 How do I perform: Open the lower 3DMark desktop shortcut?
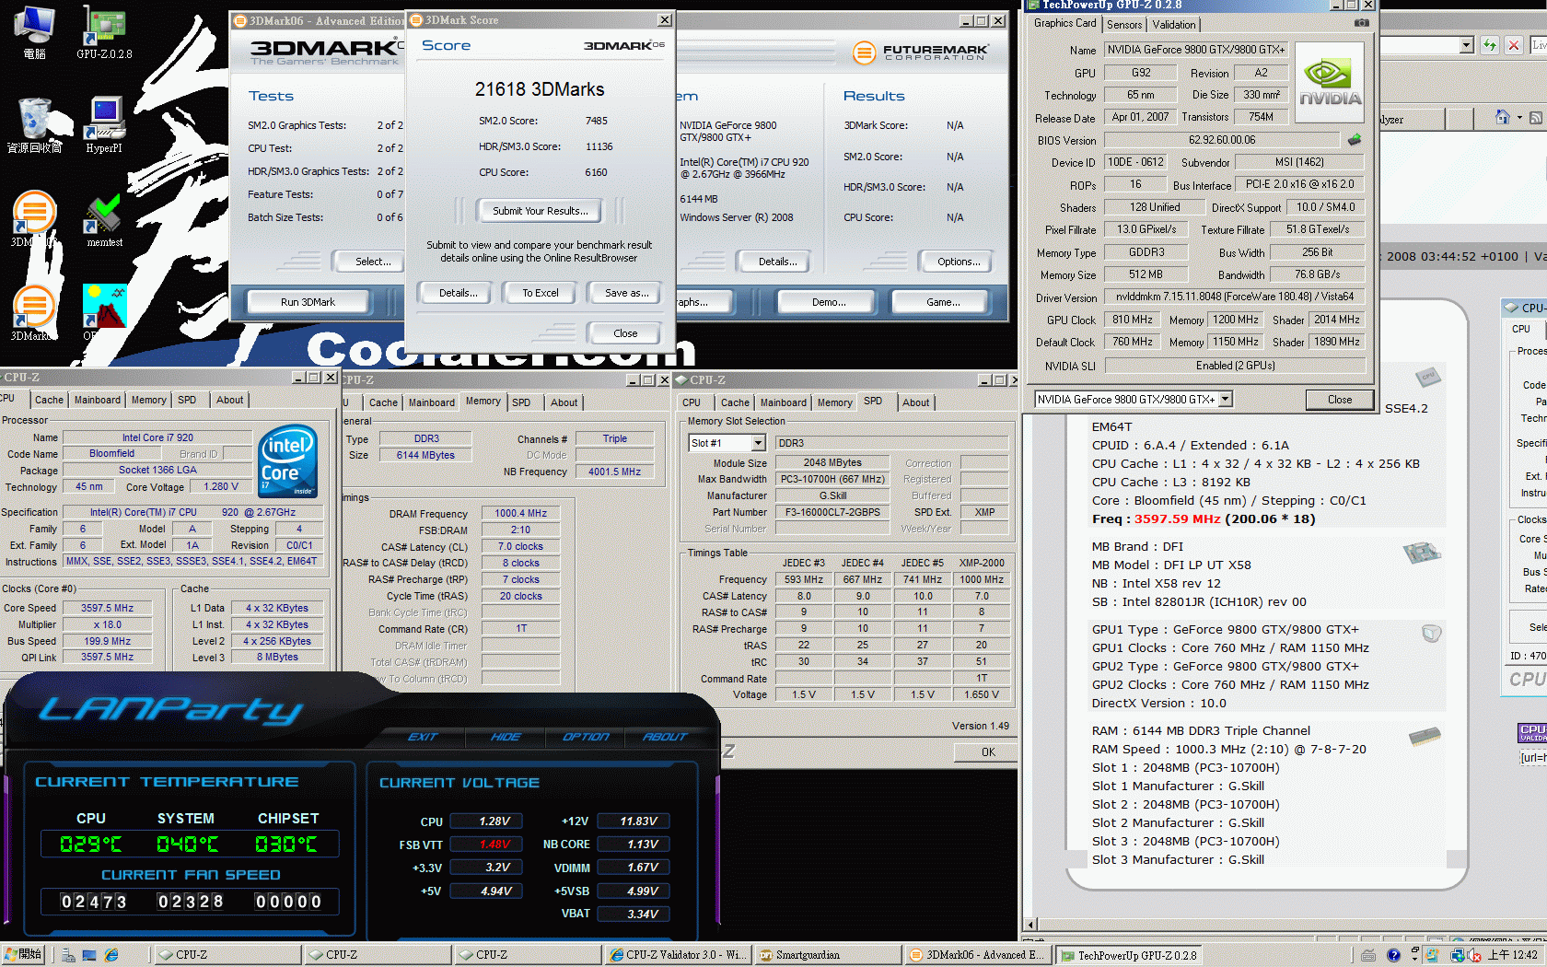click(x=33, y=313)
